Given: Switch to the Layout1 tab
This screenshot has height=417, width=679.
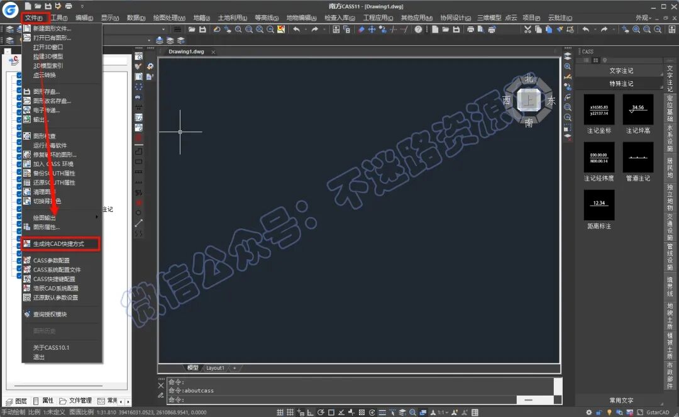Looking at the screenshot, I should click(215, 368).
